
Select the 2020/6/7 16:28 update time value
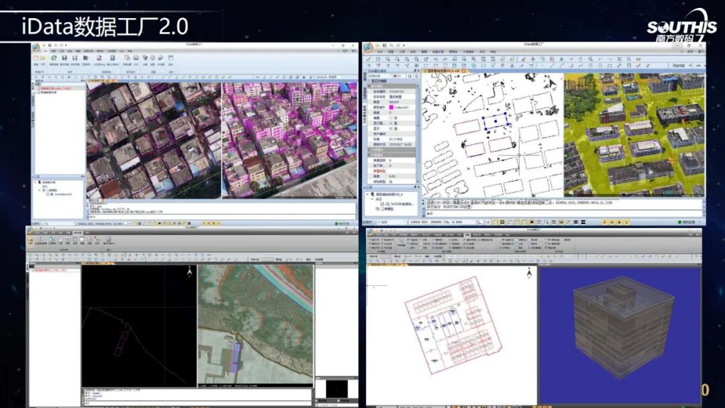(x=400, y=144)
